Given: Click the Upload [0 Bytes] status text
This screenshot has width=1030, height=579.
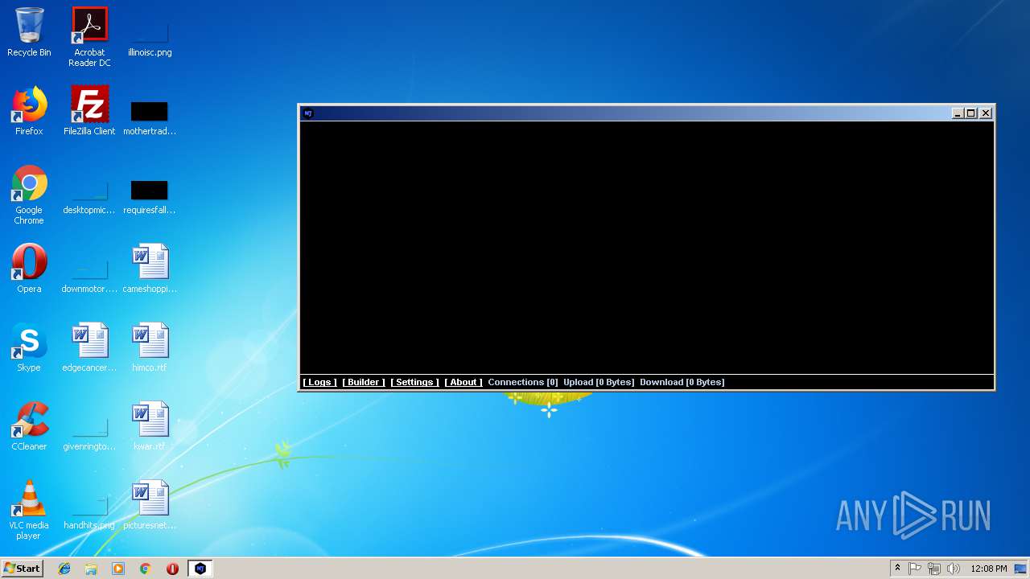Looking at the screenshot, I should [x=599, y=382].
